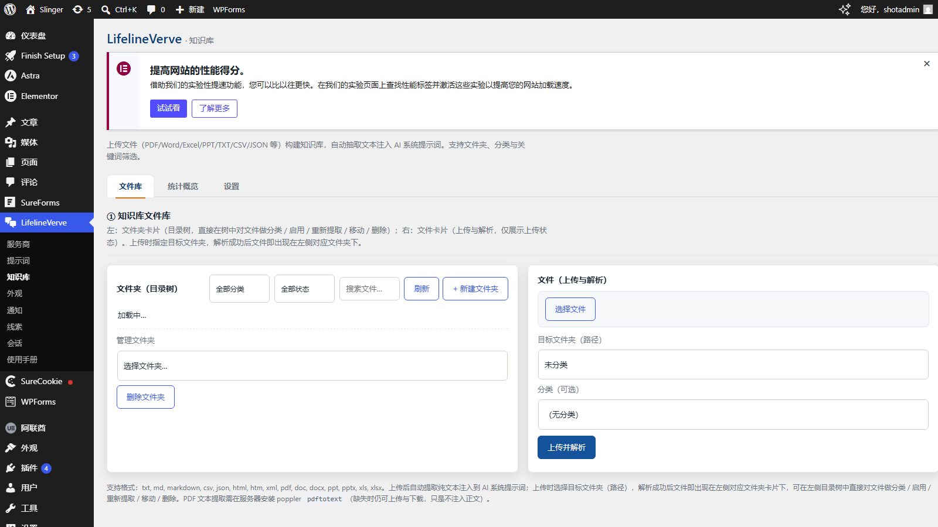The width and height of the screenshot is (938, 527).
Task: Open the 仪表盘 dashboard icon
Action: [x=11, y=36]
